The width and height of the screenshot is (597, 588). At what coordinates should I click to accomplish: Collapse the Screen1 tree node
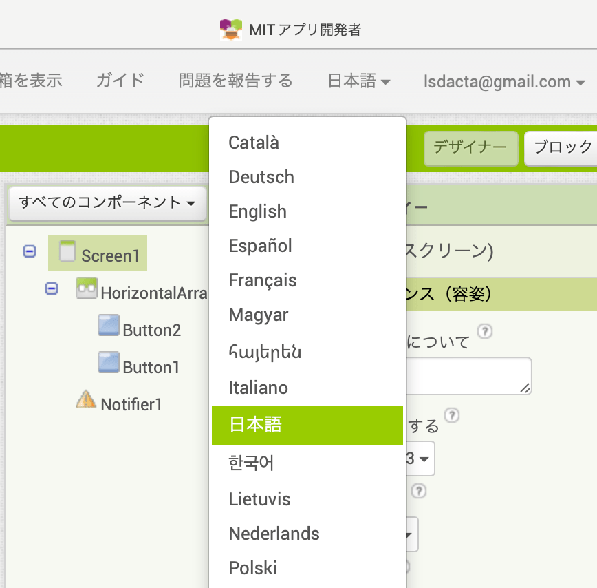coord(30,251)
